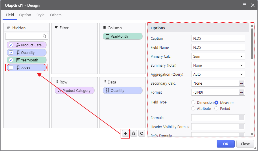
Task: Open the Format ellipsis button
Action: pyautogui.click(x=242, y=92)
